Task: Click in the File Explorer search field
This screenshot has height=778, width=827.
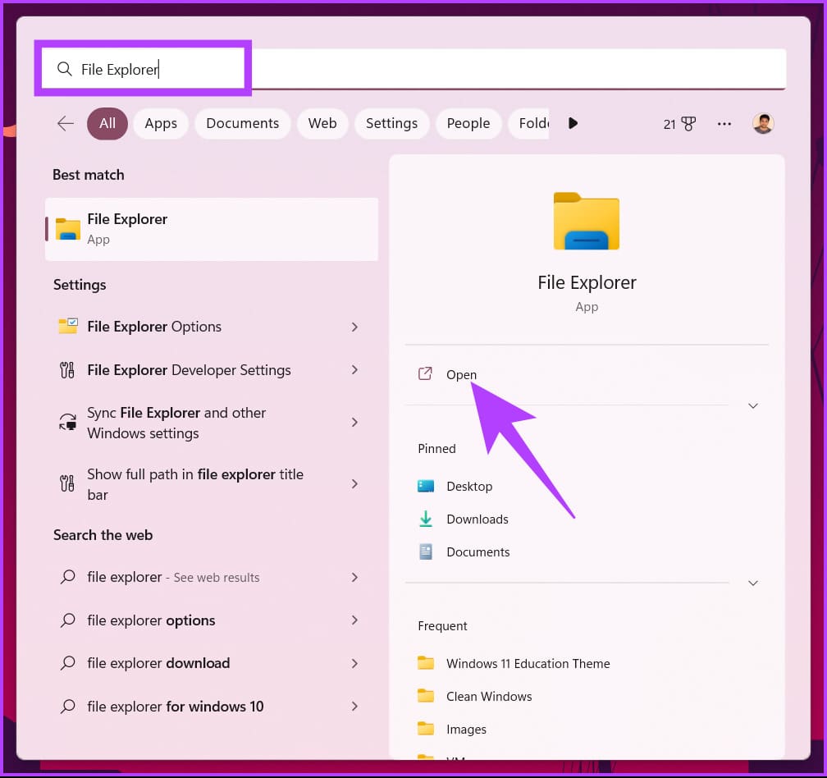Action: (x=414, y=69)
